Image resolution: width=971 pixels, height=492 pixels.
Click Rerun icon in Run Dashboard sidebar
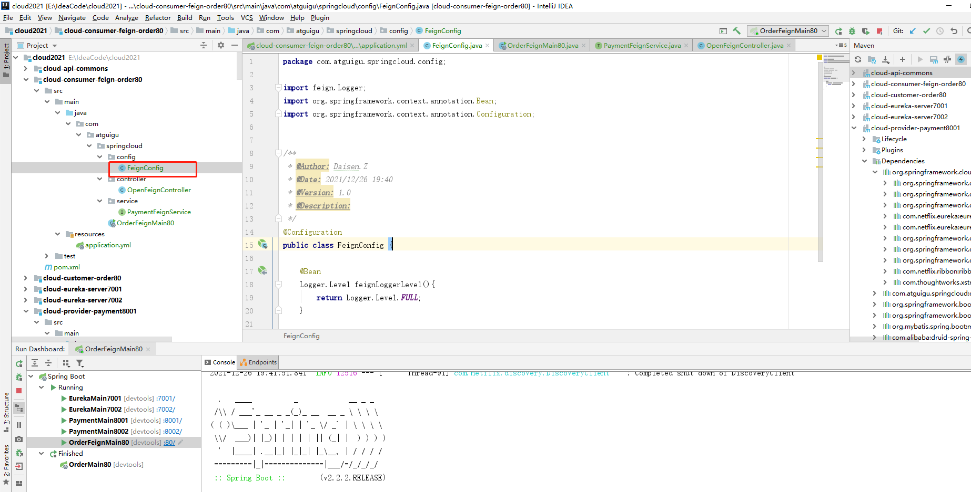point(19,363)
